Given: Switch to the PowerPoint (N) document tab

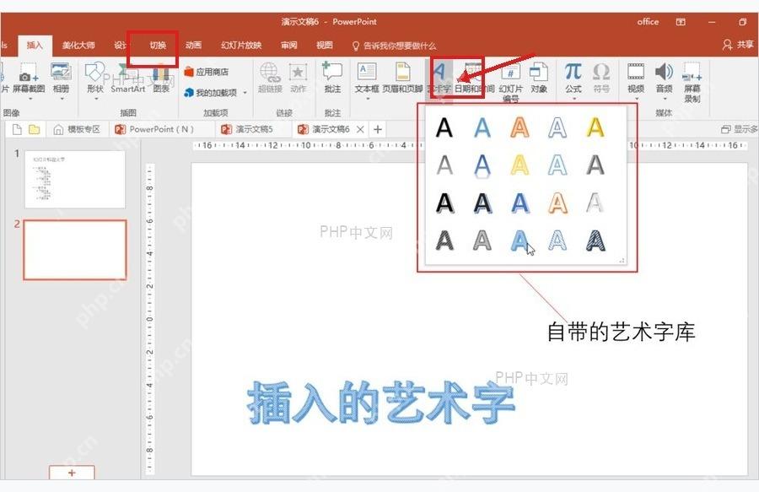Looking at the screenshot, I should click(155, 129).
